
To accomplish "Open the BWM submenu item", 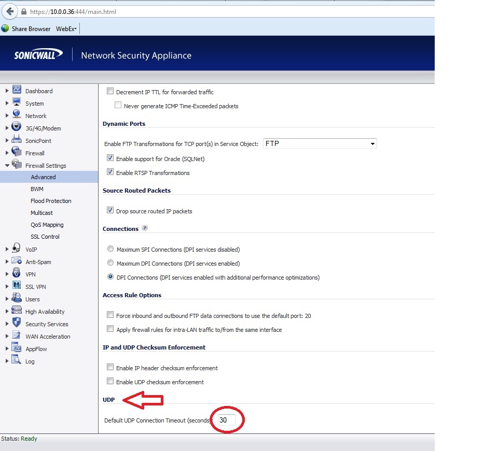I will (x=37, y=189).
